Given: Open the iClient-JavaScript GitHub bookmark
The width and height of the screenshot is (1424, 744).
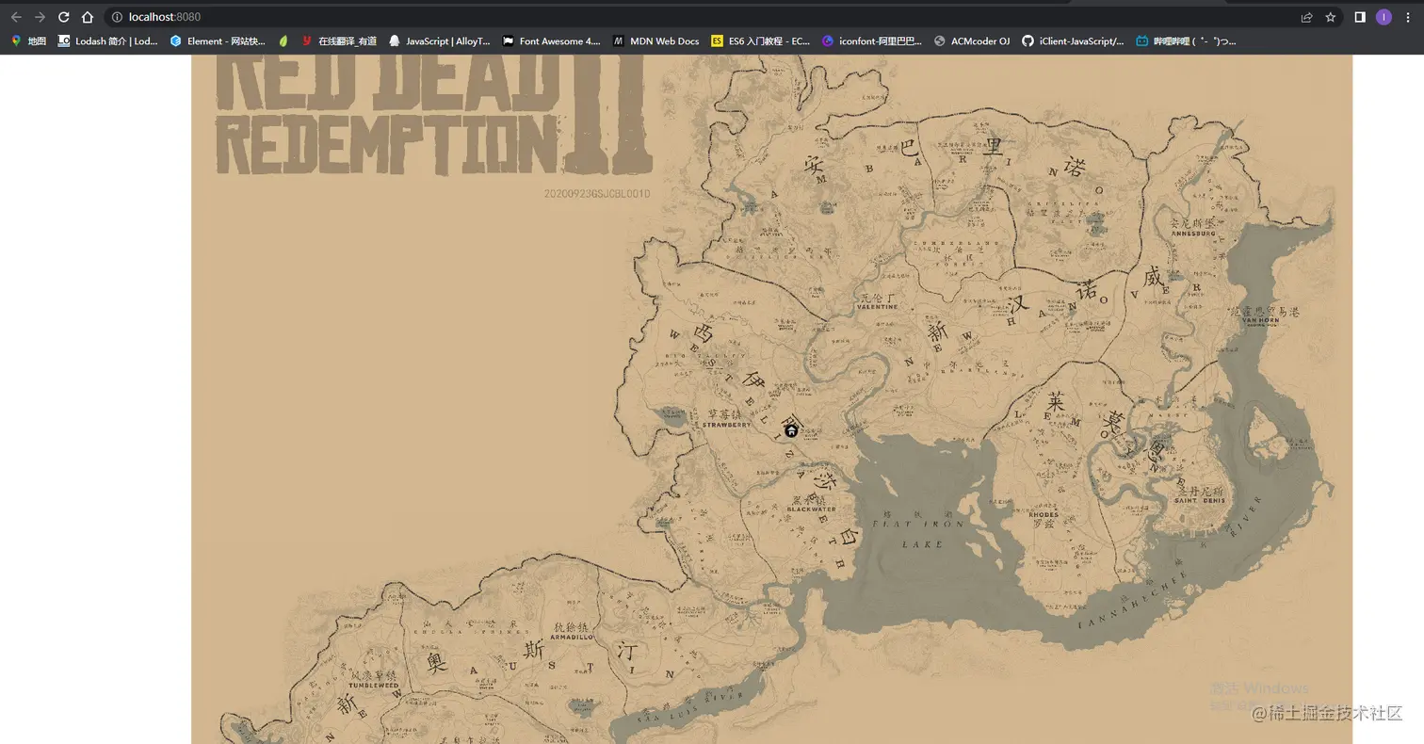Looking at the screenshot, I should [x=1073, y=41].
